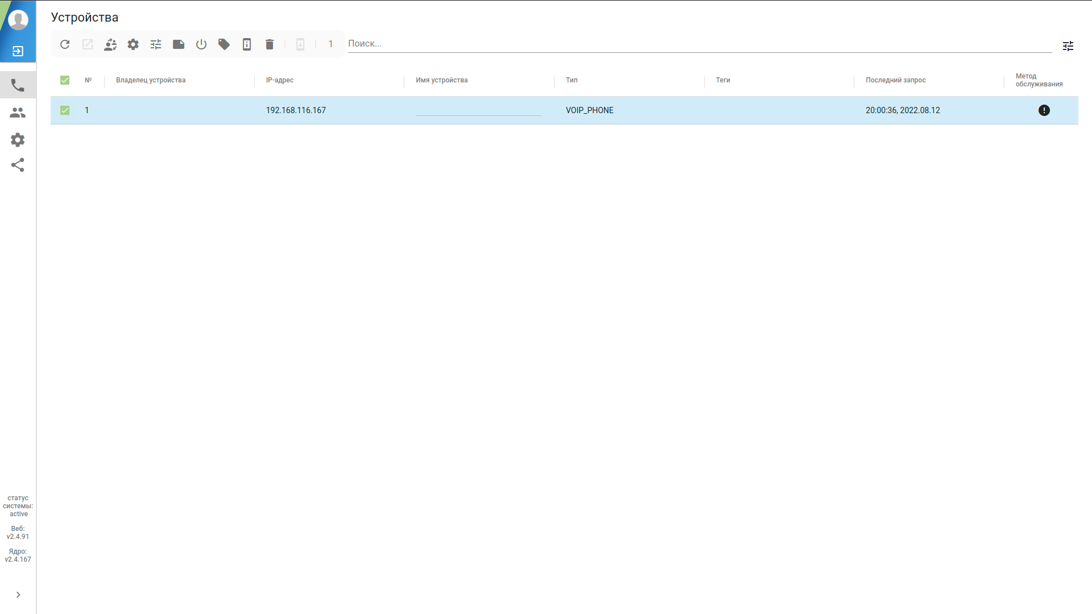Open system settings gear in sidebar
Image resolution: width=1092 pixels, height=614 pixels.
pyautogui.click(x=18, y=140)
